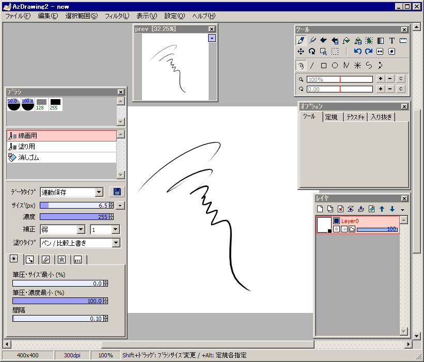
Task: Delete the layer using the red X icon
Action: point(341,209)
